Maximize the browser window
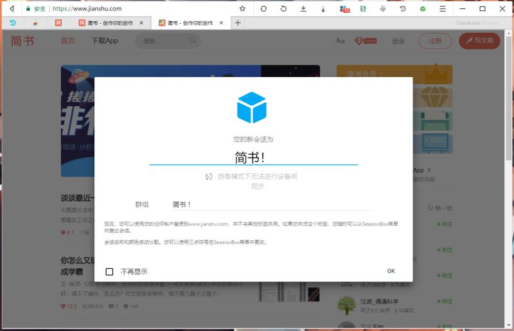 point(483,9)
